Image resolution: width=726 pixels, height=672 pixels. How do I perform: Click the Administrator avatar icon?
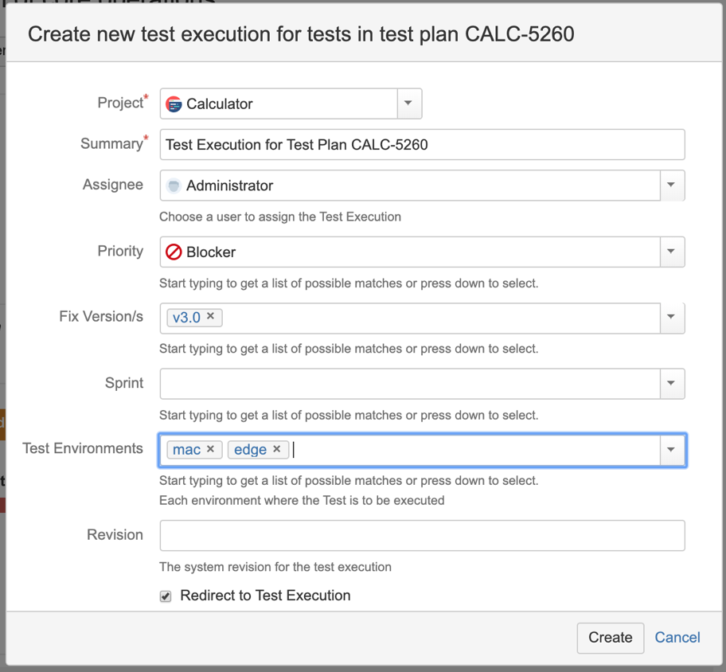tap(174, 186)
